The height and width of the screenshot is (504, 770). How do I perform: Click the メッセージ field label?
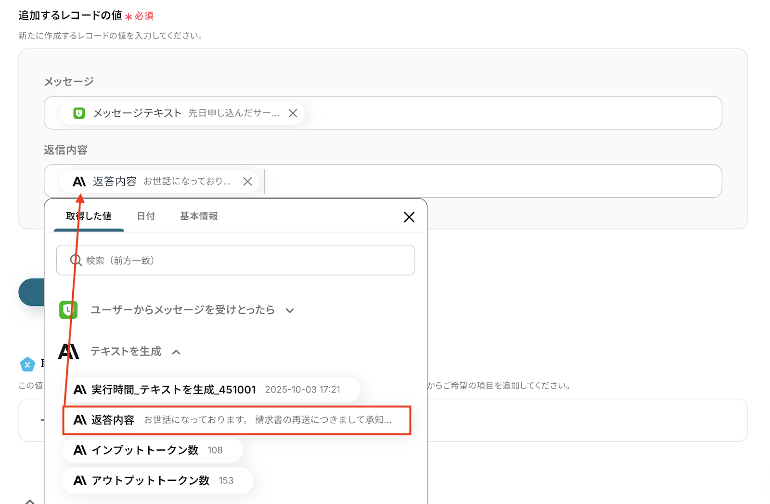click(69, 82)
